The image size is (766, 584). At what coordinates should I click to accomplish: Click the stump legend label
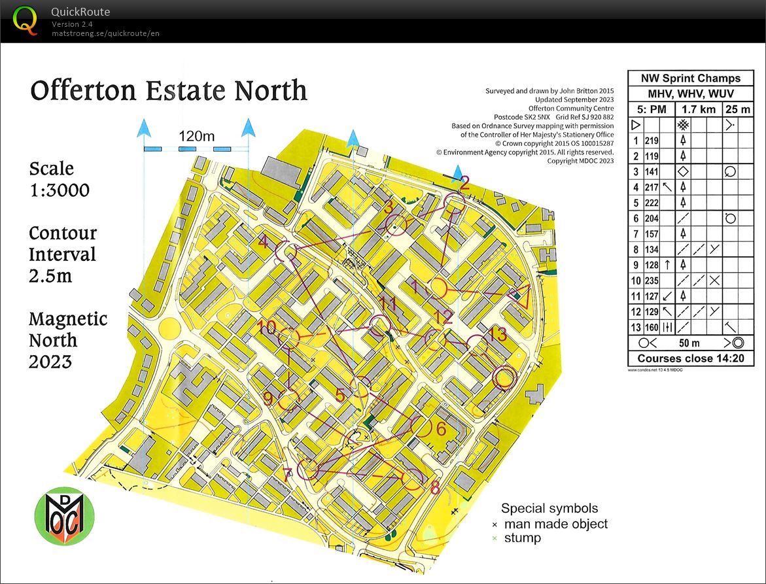click(x=523, y=539)
